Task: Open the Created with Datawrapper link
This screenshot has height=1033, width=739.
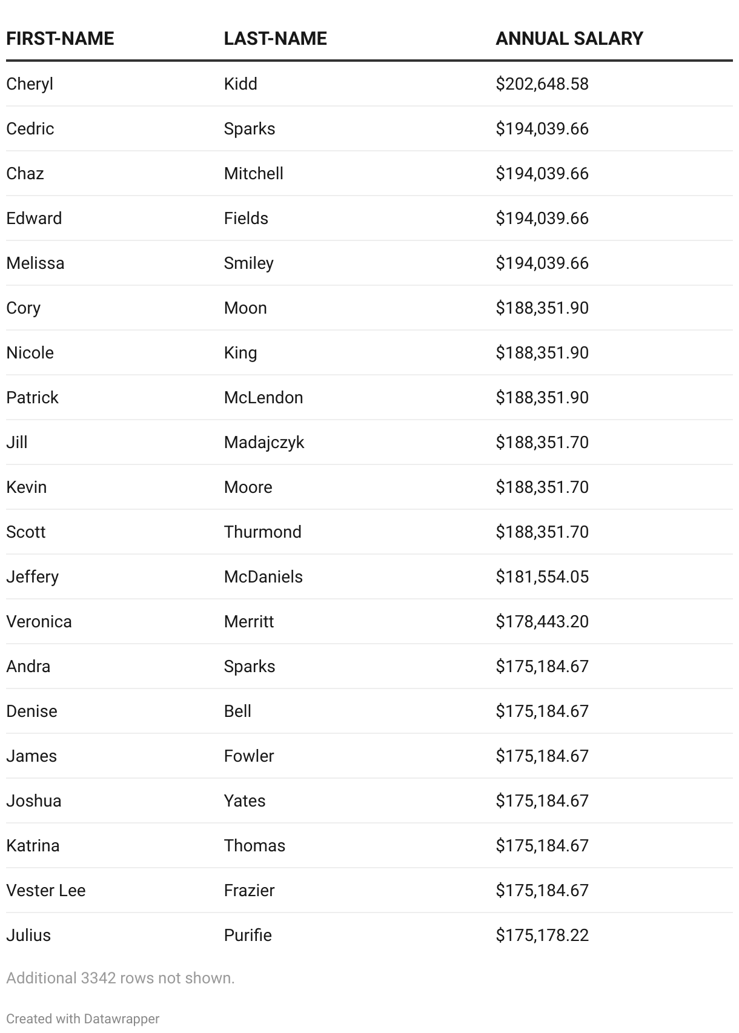Action: click(83, 1018)
